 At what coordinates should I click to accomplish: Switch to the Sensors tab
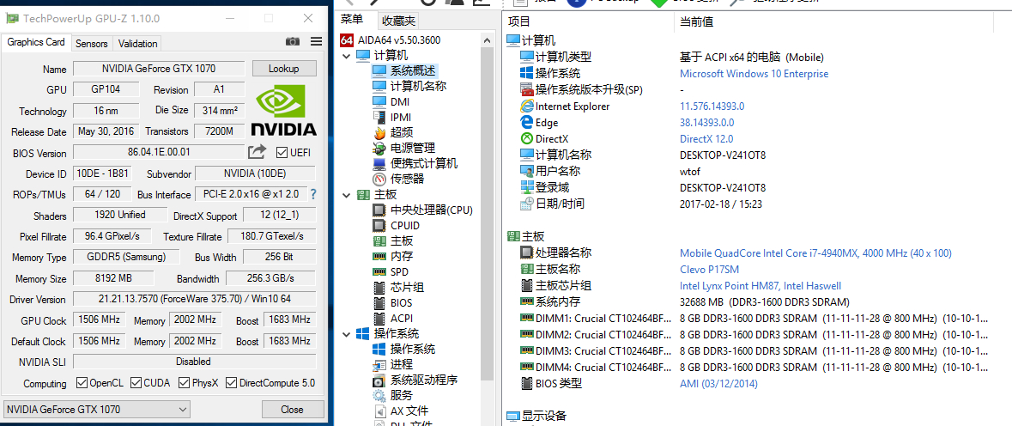point(92,44)
